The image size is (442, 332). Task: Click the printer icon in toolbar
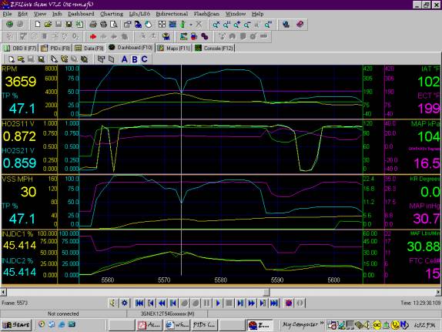click(92, 25)
